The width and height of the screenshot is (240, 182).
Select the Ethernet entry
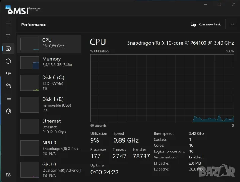pyautogui.click(x=49, y=126)
